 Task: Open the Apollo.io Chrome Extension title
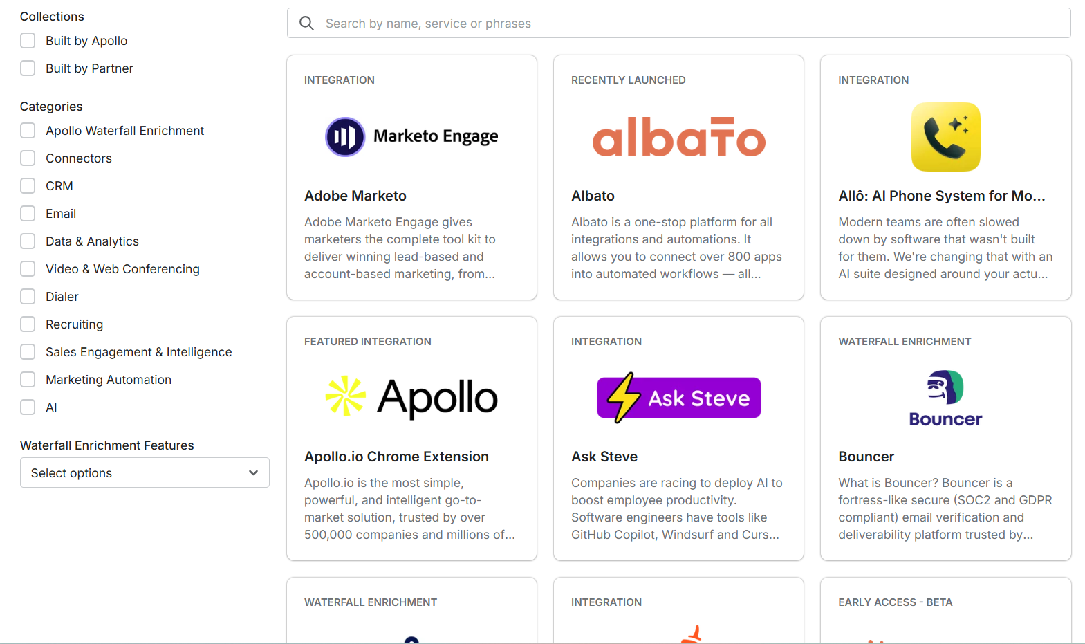coord(396,457)
